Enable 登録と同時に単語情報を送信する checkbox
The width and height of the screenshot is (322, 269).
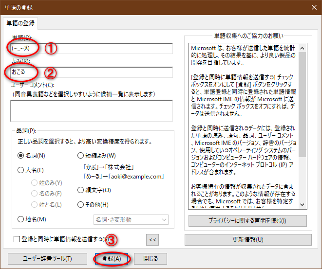pyautogui.click(x=17, y=239)
